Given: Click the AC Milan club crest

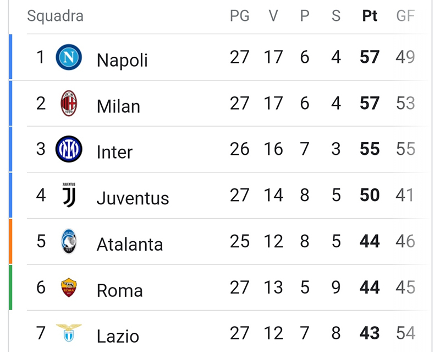Looking at the screenshot, I should tap(69, 104).
